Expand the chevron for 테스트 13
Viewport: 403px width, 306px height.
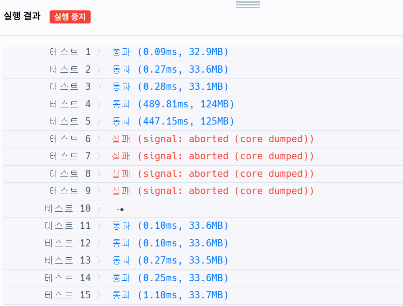point(99,260)
